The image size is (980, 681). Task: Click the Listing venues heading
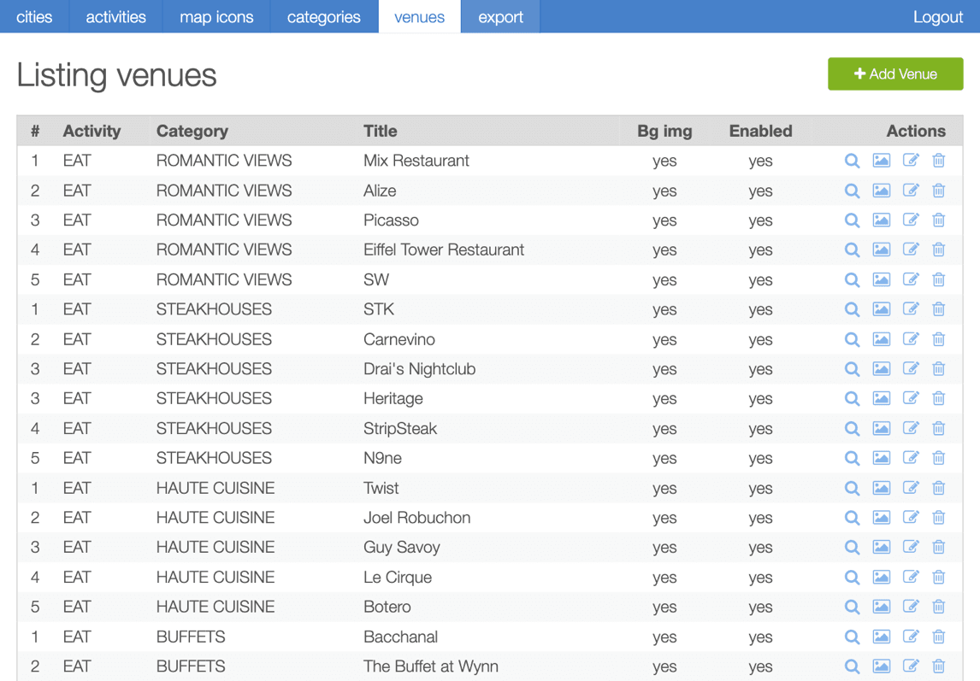[x=116, y=75]
